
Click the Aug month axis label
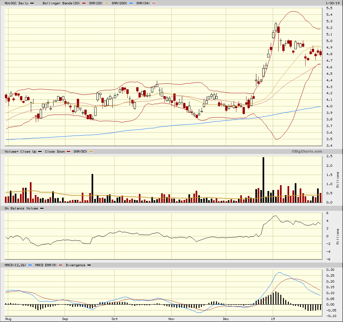(8, 319)
